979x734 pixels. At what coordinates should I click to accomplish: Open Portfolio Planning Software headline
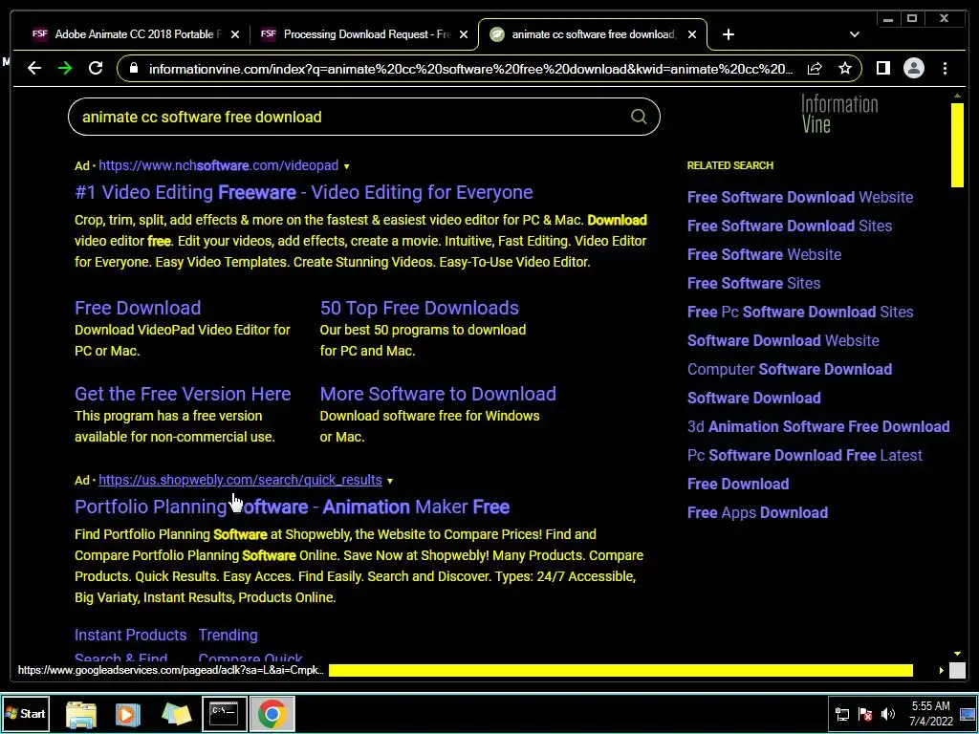click(x=293, y=507)
